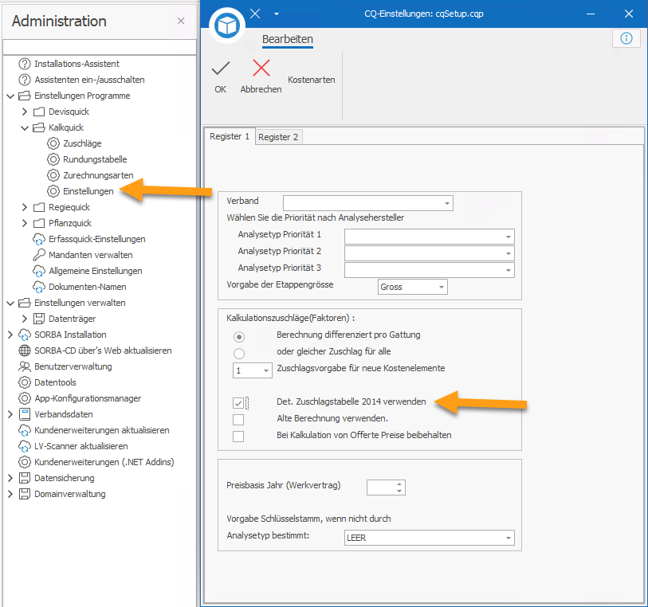
Task: Expand the Domainverwaltung node
Action: (10, 494)
